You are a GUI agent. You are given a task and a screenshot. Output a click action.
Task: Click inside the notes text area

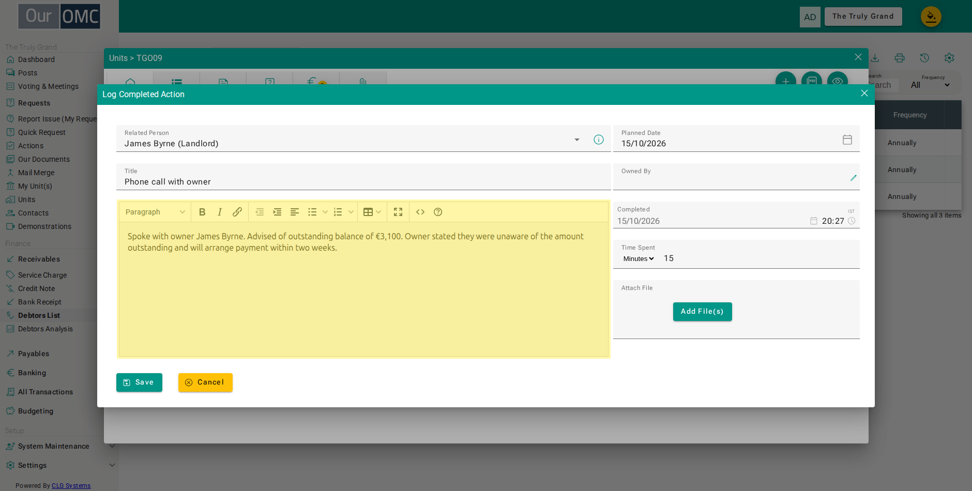point(363,289)
